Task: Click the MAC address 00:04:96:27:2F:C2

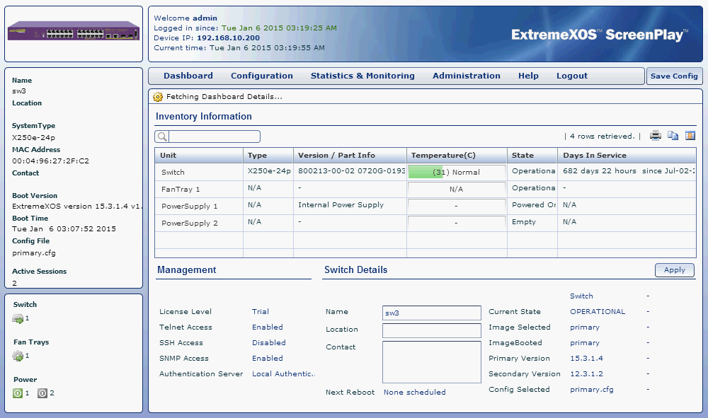Action: click(50, 161)
